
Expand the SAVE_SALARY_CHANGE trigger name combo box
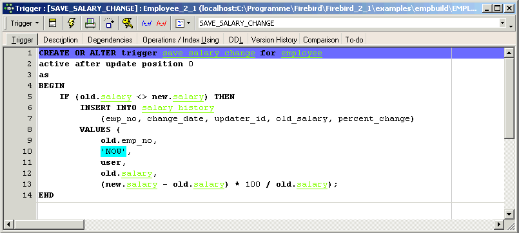(503, 23)
